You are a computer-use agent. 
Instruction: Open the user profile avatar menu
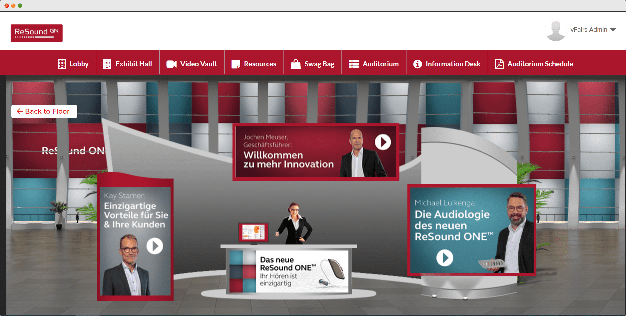tap(556, 30)
